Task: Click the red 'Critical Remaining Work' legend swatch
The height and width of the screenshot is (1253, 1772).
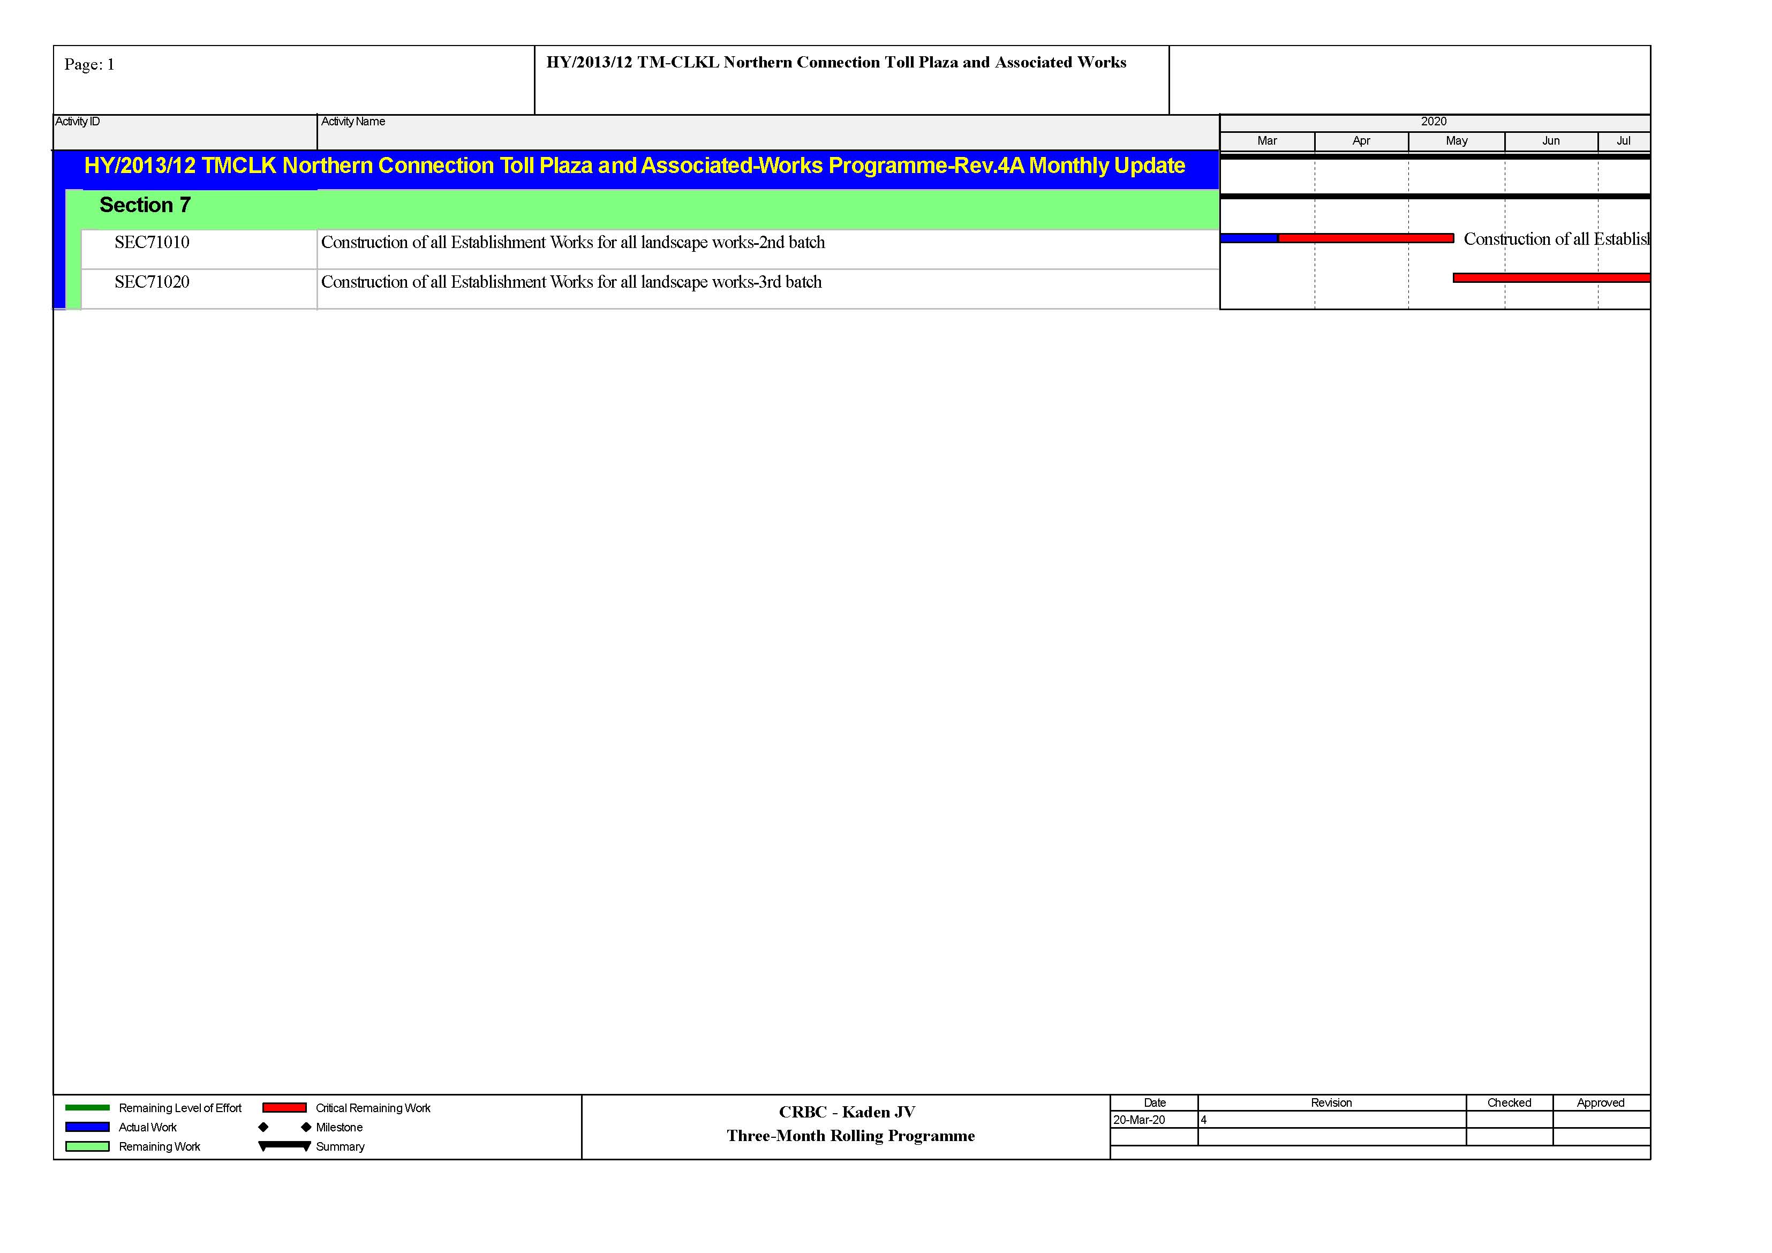Action: pos(284,1108)
